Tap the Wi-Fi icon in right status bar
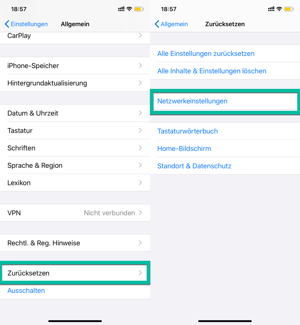 coord(279,9)
